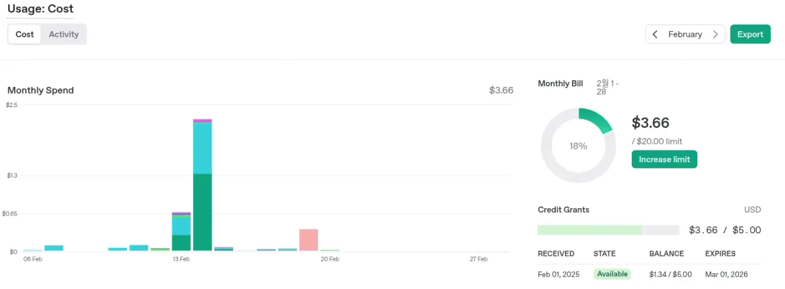Click the 13 Feb axis label
Image resolution: width=785 pixels, height=289 pixels.
[x=181, y=259]
